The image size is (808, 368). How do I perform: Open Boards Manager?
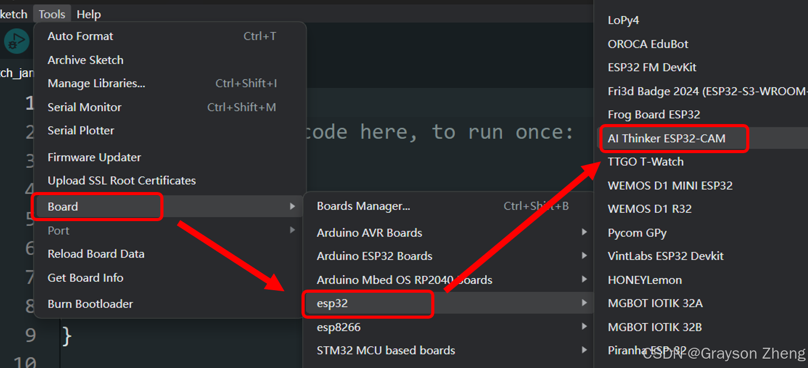363,207
